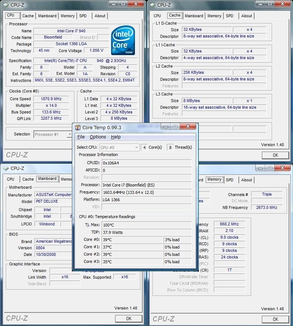This screenshot has width=293, height=326.
Task: Open the File menu in Core Temp
Action: (81, 137)
